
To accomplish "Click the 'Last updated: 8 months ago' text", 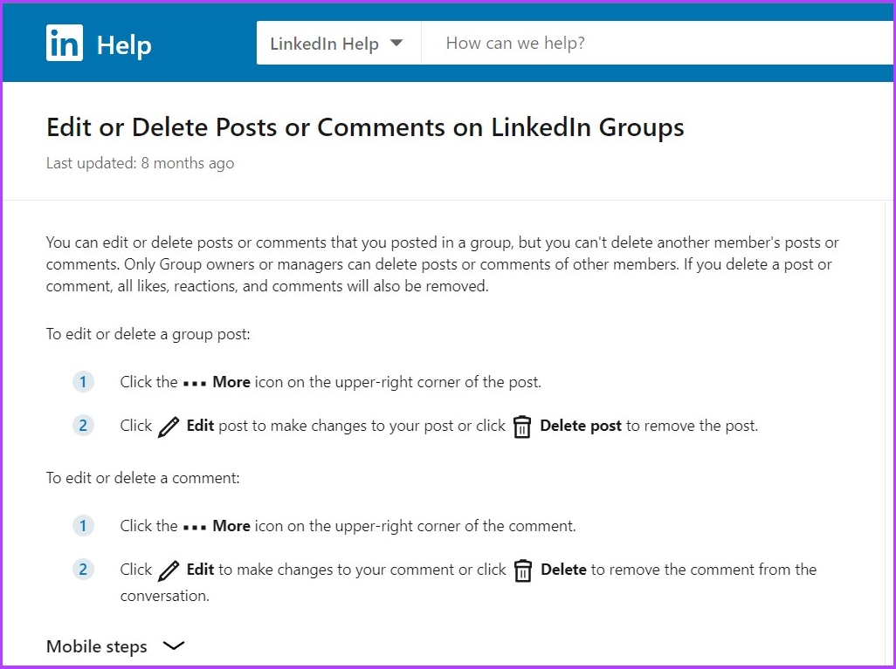I will 140,163.
